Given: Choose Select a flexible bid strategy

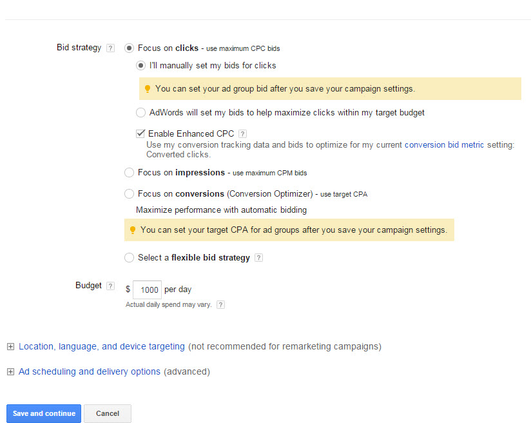Looking at the screenshot, I should click(129, 257).
